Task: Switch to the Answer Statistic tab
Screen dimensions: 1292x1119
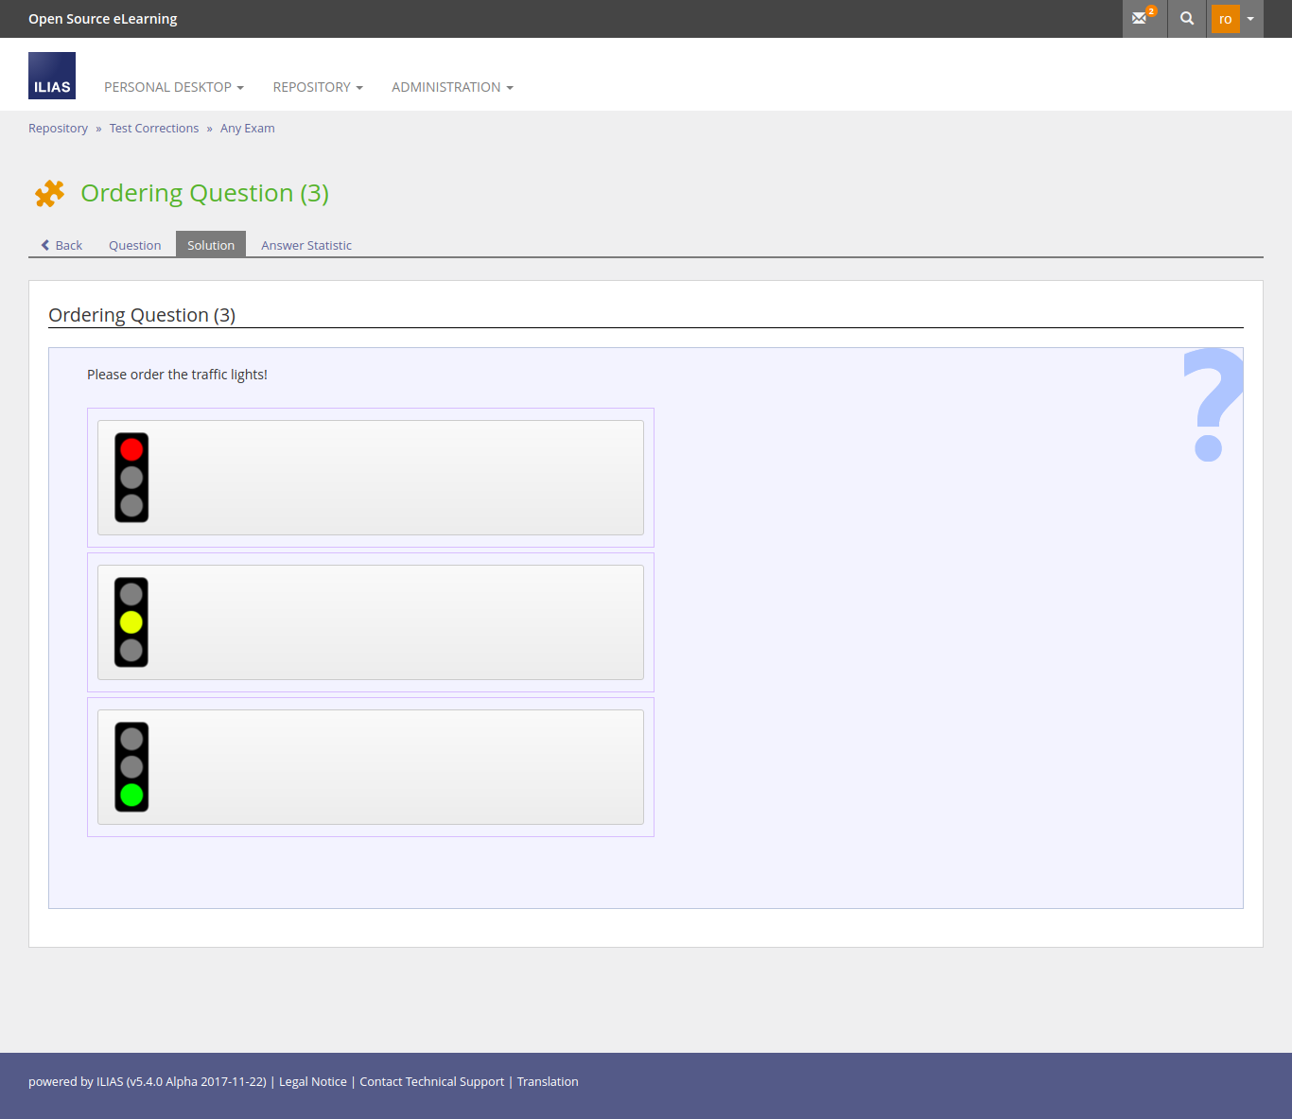Action: 306,245
